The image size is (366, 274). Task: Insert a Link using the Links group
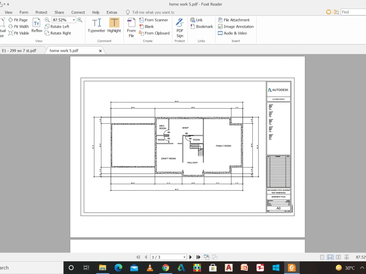coord(197,20)
